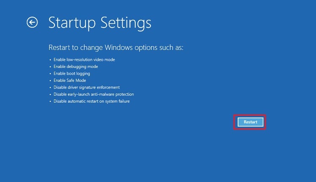The height and width of the screenshot is (182, 316).
Task: Click the word 'Startup' in the title
Action: [x=72, y=23]
